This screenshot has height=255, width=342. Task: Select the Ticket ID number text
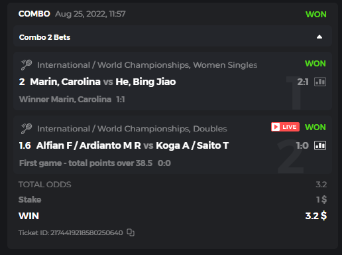pos(87,233)
